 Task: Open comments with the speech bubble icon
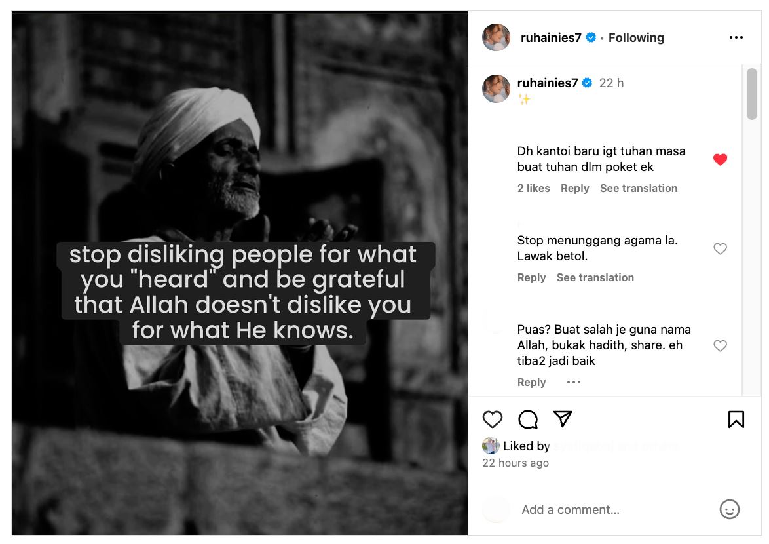528,419
